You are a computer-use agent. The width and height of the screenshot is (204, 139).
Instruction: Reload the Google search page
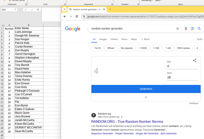[x=77, y=17]
